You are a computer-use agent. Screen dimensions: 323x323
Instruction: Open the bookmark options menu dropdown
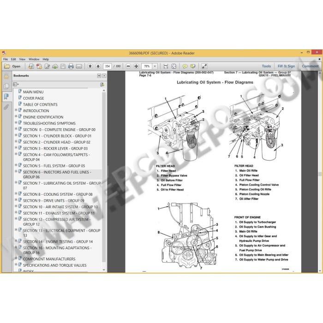pyautogui.click(x=16, y=84)
